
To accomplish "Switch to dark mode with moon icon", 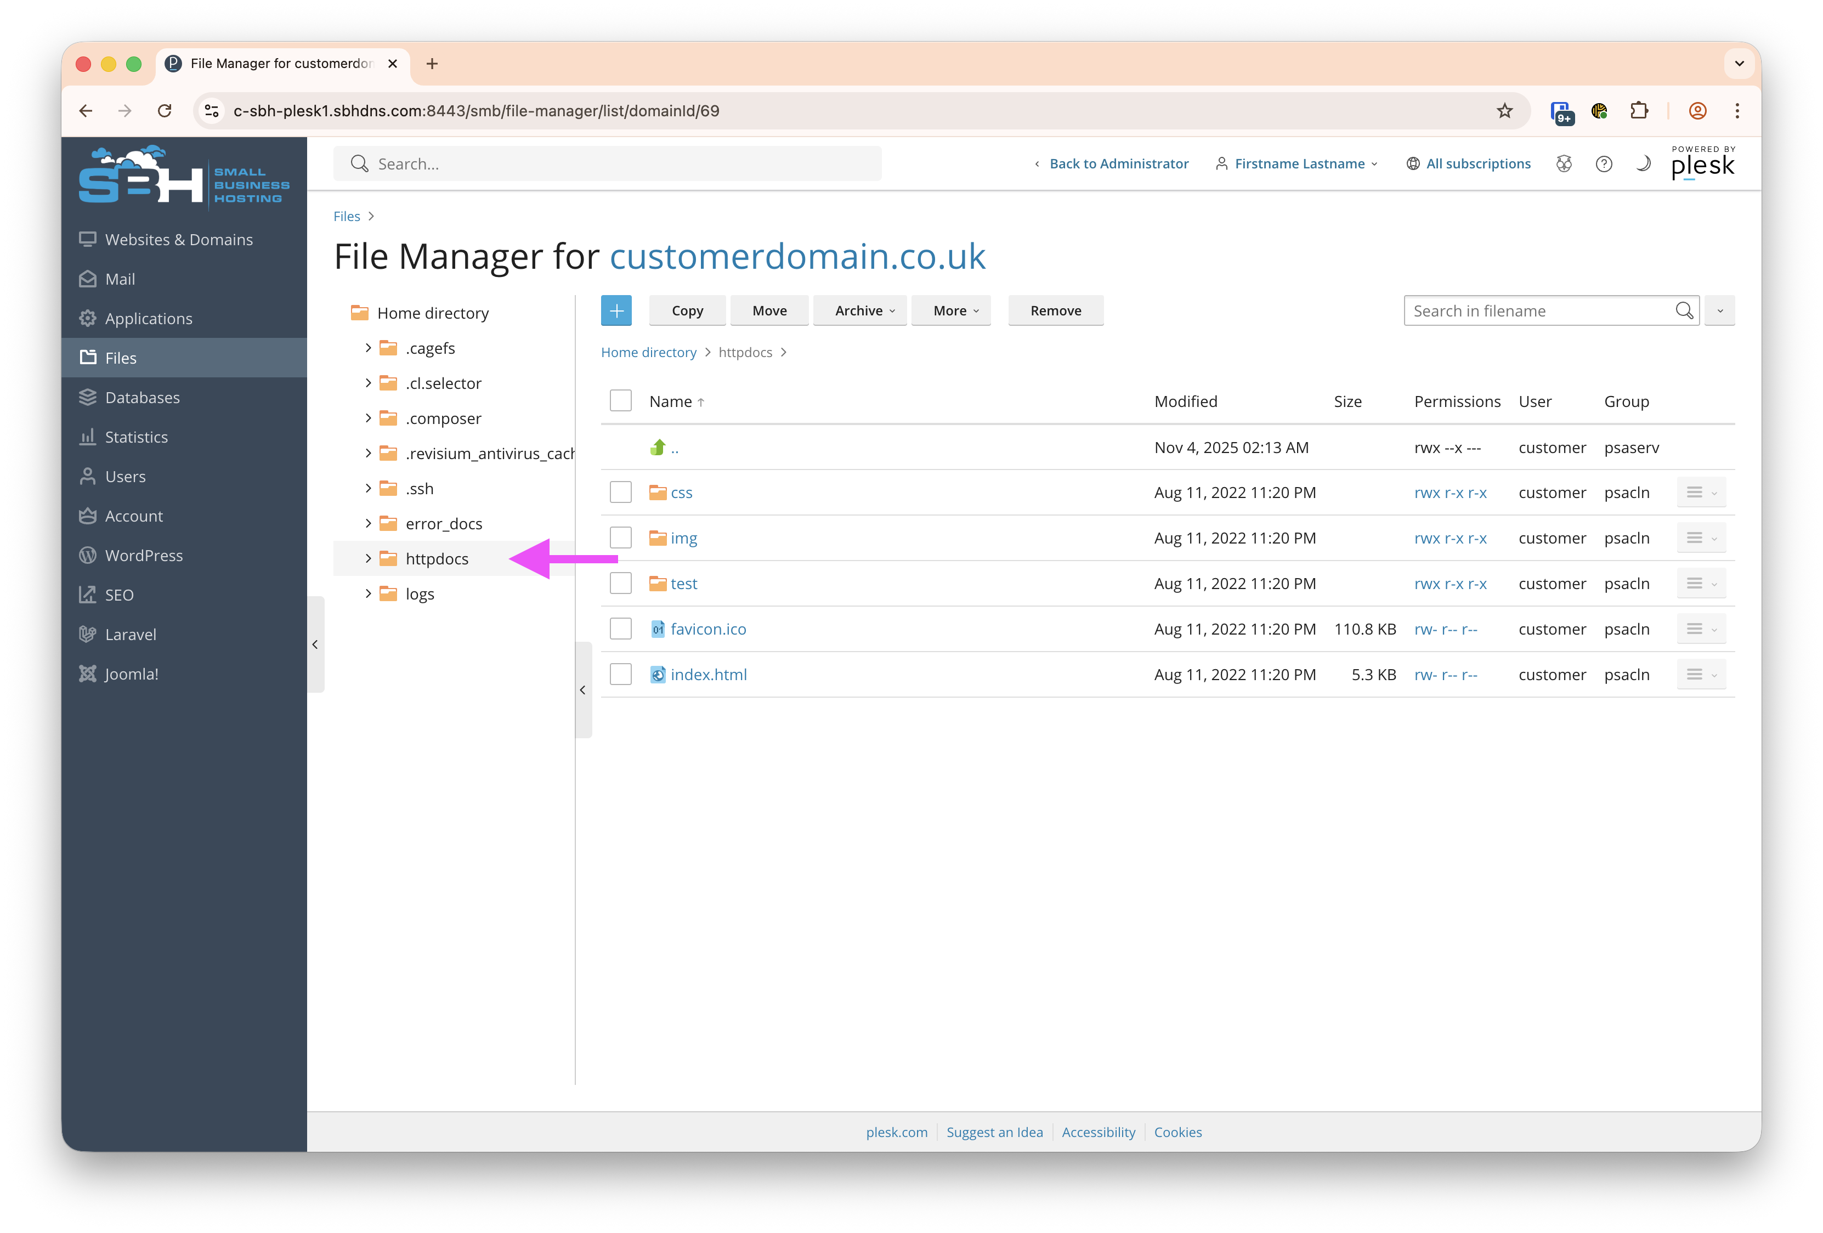I will click(1643, 163).
